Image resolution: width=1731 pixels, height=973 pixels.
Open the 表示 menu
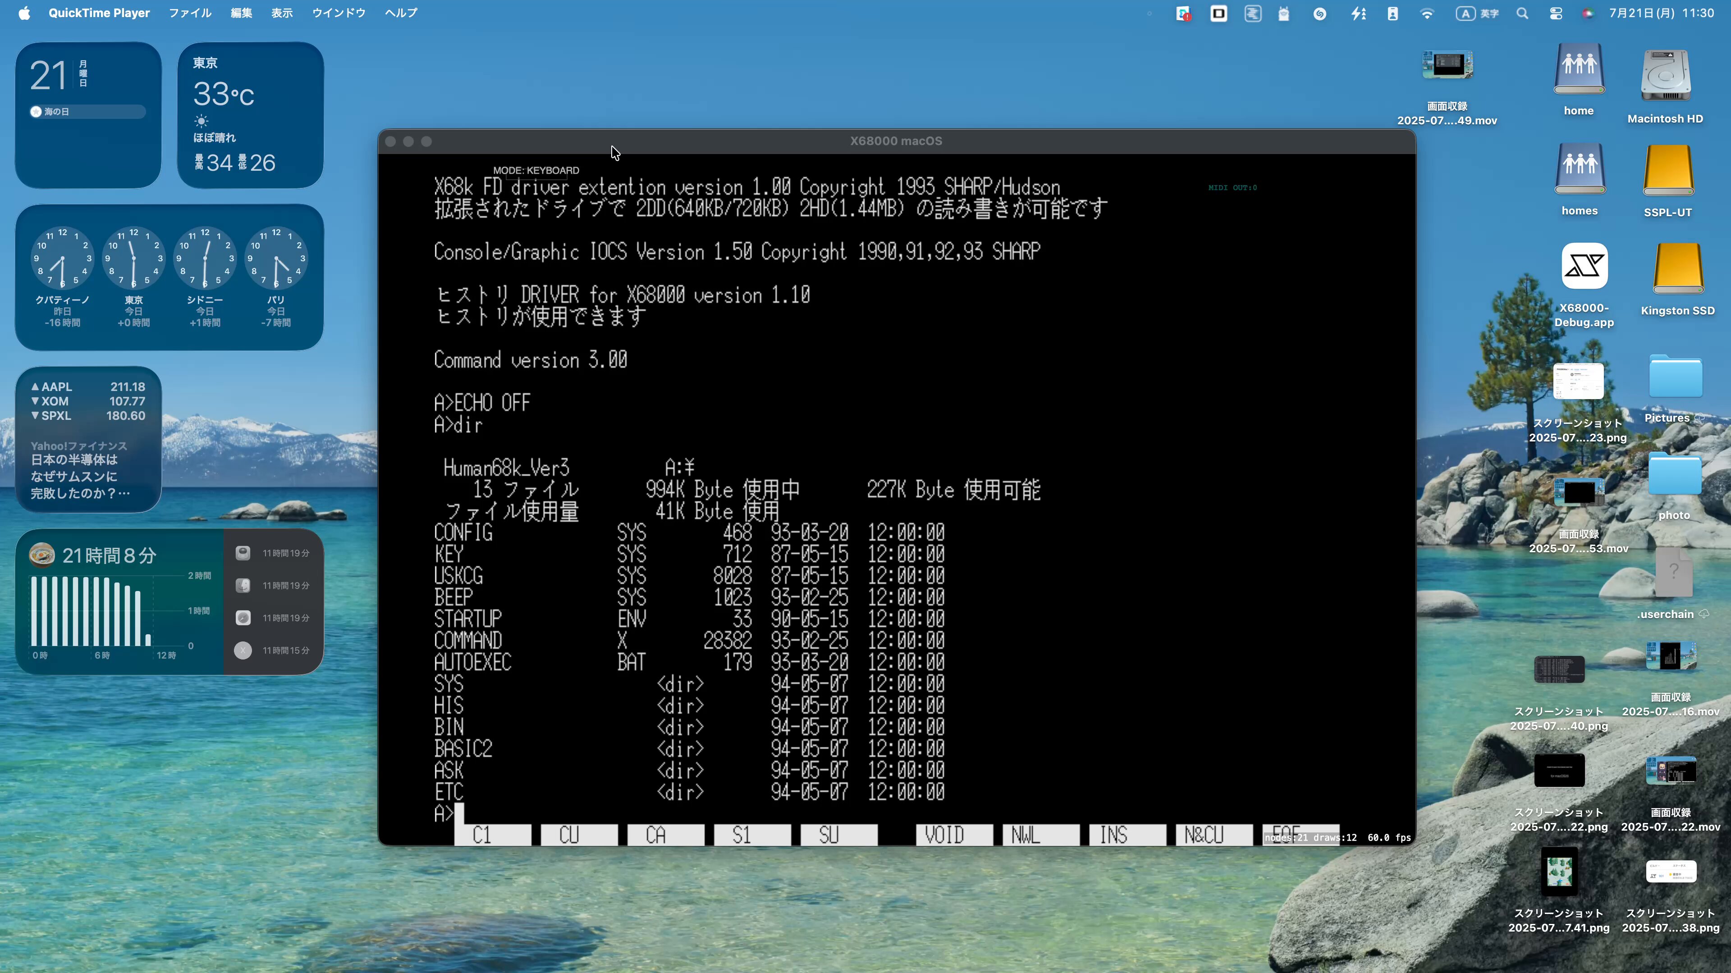coord(282,14)
